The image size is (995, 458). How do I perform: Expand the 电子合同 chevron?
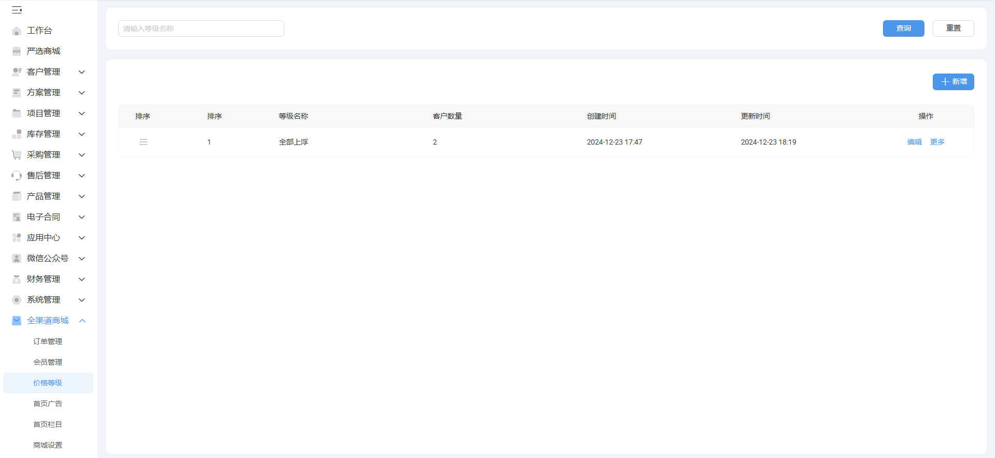pyautogui.click(x=81, y=217)
